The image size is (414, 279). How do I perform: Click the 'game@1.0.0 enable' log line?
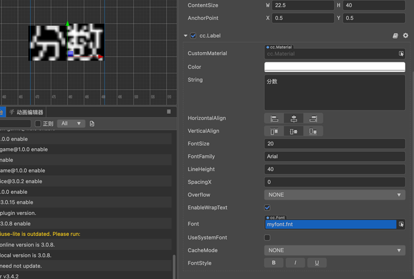point(86,149)
